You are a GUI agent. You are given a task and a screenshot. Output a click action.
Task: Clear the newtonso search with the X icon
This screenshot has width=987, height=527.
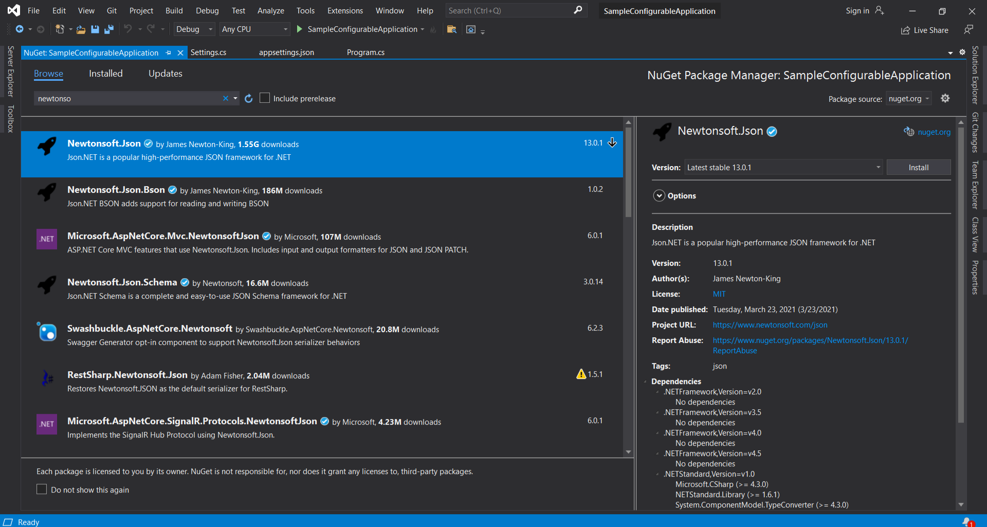point(226,98)
